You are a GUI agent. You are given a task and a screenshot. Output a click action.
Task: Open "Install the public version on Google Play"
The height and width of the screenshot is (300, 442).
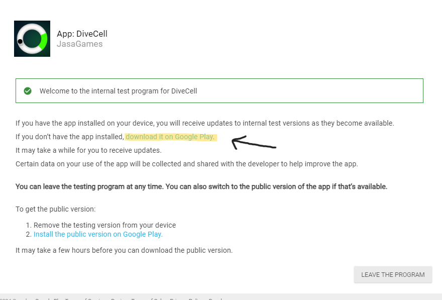[98, 234]
